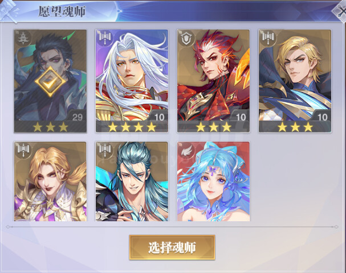The height and width of the screenshot is (273, 346).
Task: Click the class icon on teal-haired male card
Action: [x=104, y=149]
